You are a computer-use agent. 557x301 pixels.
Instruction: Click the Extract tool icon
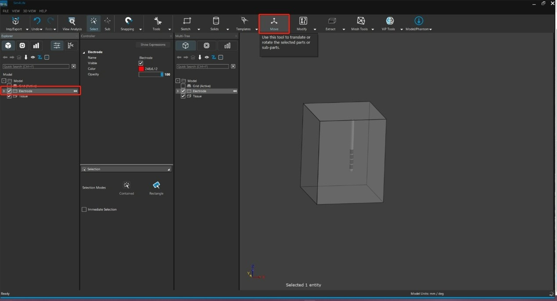[332, 22]
